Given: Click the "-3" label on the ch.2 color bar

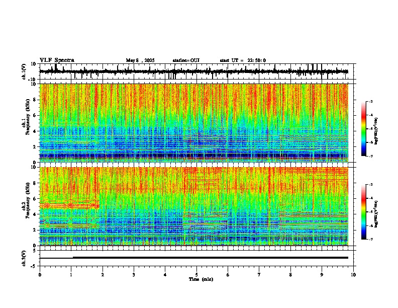Looking at the screenshot, I should 371,184.
